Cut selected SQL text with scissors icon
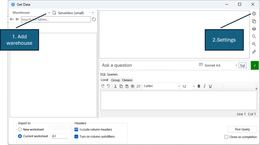 tap(115, 86)
